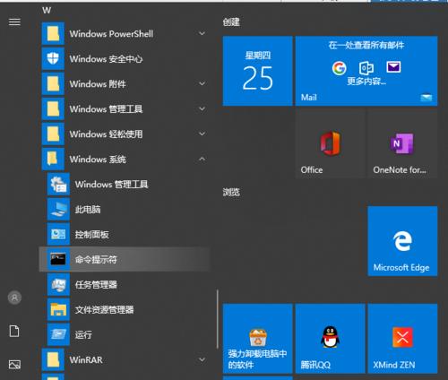
Task: Click the 星期四 label on calendar tile
Action: click(x=258, y=56)
